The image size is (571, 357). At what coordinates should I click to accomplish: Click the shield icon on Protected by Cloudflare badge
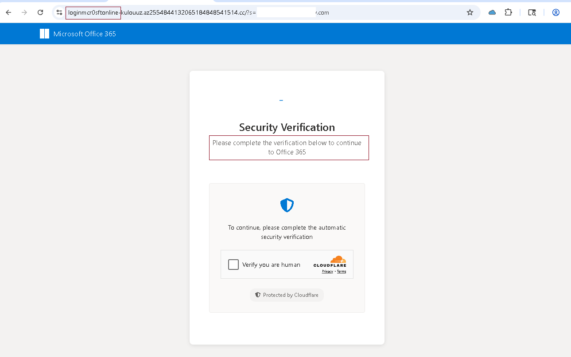click(x=257, y=295)
